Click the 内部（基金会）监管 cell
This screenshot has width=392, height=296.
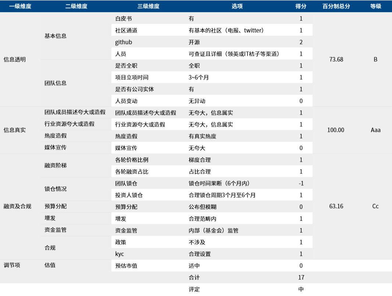pyautogui.click(x=214, y=231)
